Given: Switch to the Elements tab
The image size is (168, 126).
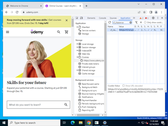Looking at the screenshot, I should pos(91,18).
